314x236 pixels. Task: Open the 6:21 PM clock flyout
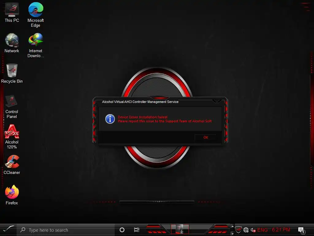pos(281,230)
